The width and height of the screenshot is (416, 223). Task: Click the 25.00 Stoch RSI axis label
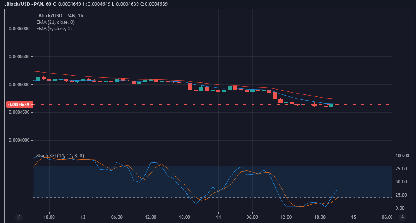401,195
